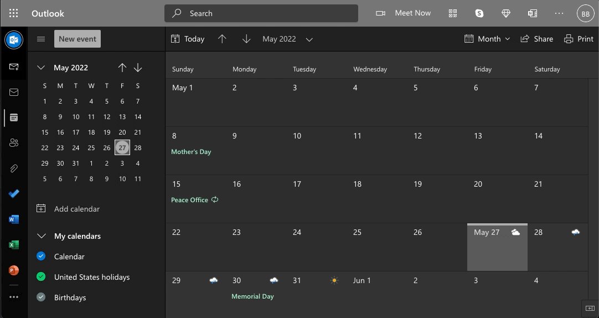Open the BB account profile circle
Viewport: 599px width, 318px height.
(585, 13)
